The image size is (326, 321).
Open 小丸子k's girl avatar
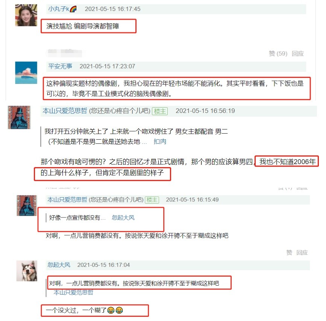(26, 15)
